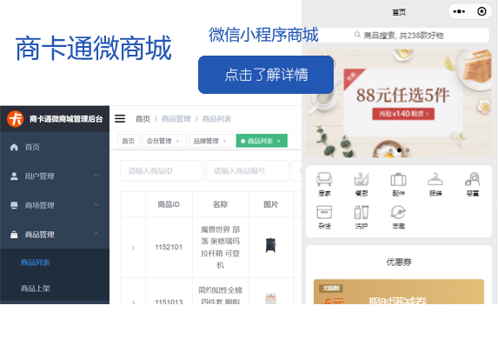Select the active middle carousel dot
This screenshot has width=498, height=352.
[399, 150]
